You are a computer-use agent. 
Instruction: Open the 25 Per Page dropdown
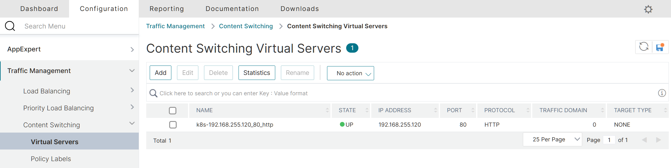point(552,139)
